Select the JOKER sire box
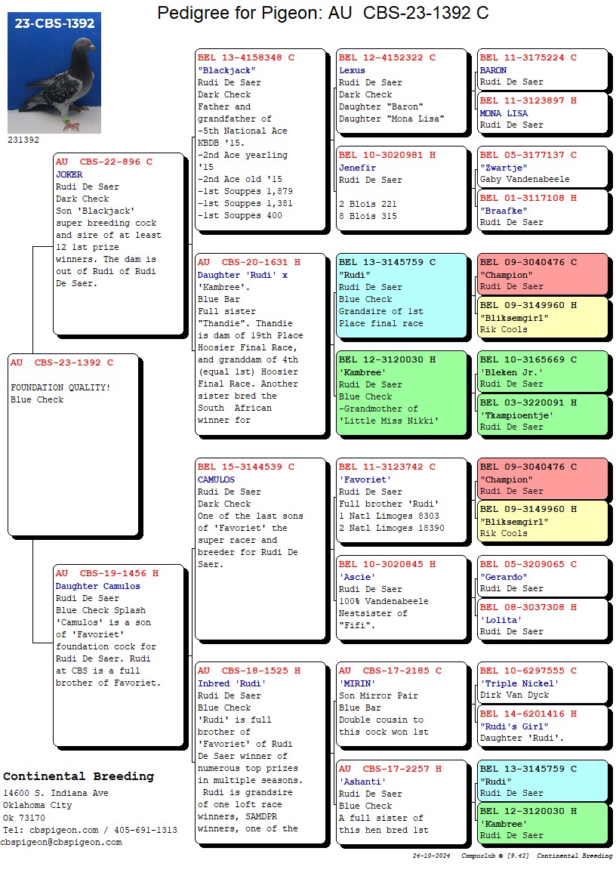Screen dimensions: 616x885 coord(119,242)
